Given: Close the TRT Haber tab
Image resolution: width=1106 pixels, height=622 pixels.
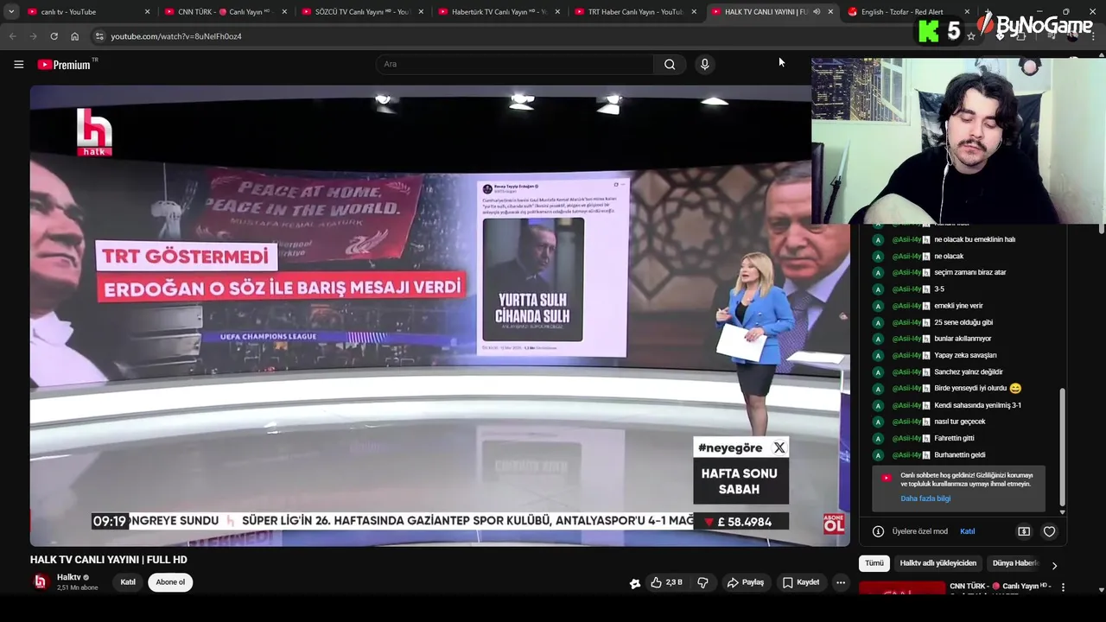Looking at the screenshot, I should coord(694,12).
